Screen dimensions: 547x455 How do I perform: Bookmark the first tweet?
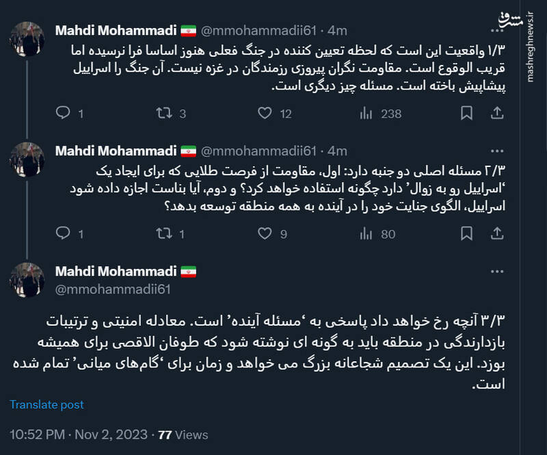click(x=466, y=114)
